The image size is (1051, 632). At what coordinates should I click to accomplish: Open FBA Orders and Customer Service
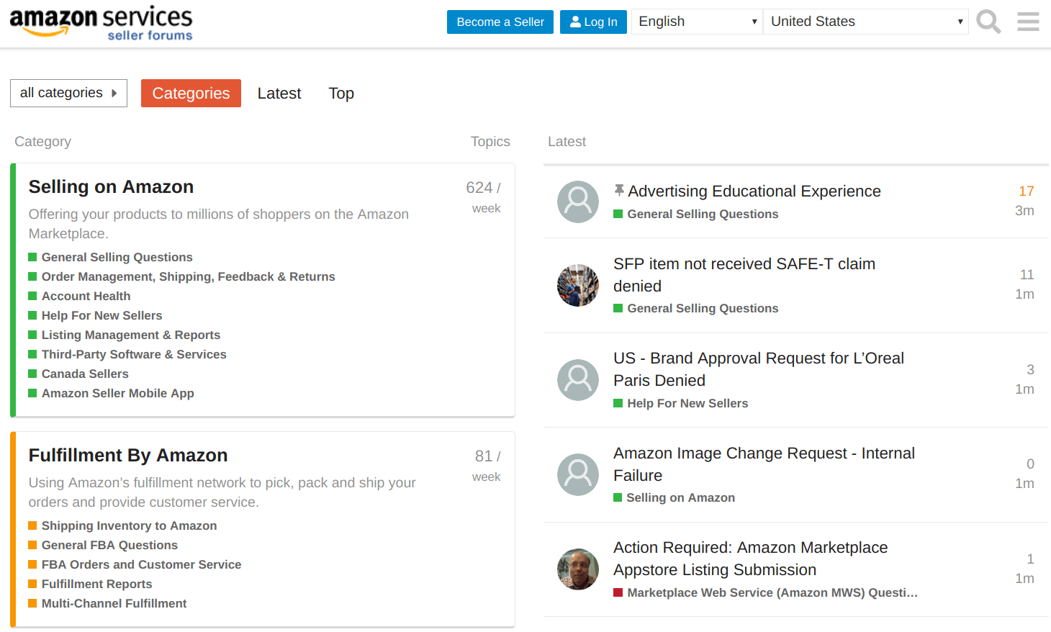141,564
